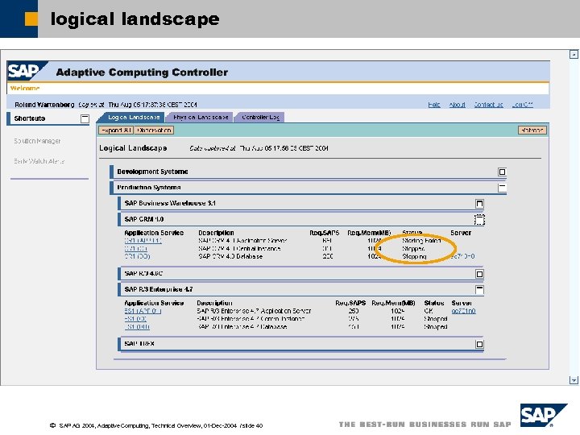Open the Help link in header
580x435 pixels.
434,105
